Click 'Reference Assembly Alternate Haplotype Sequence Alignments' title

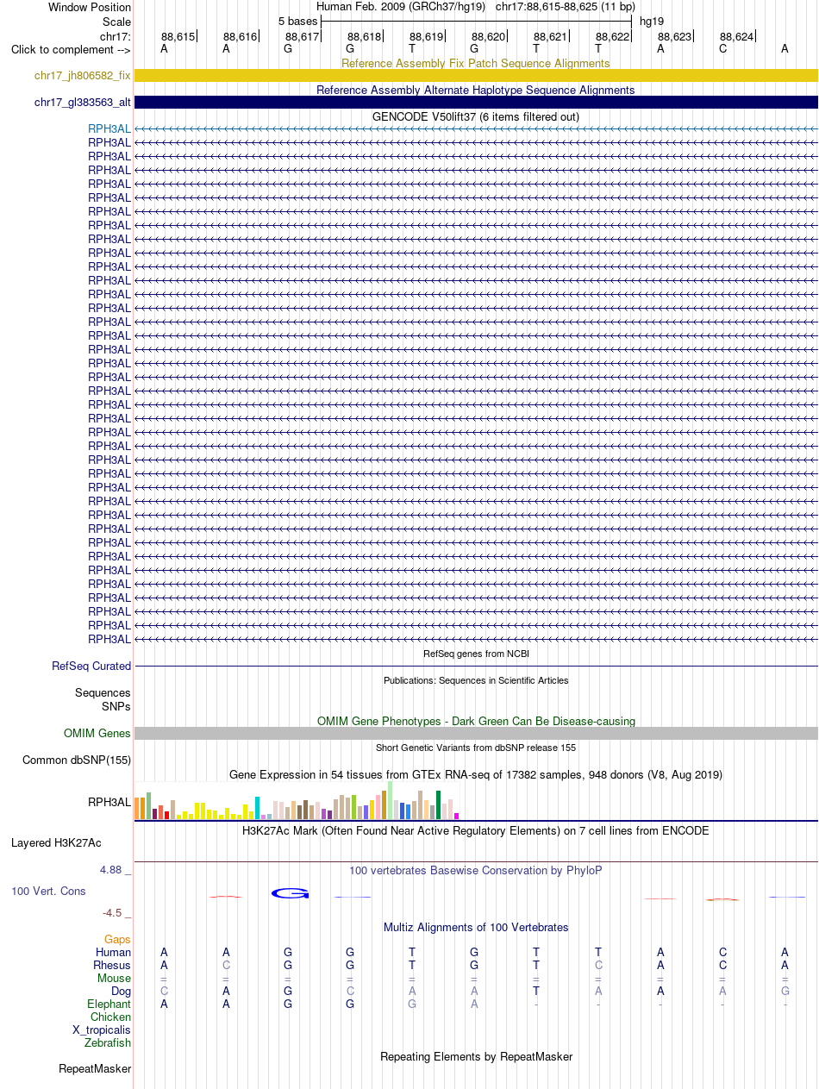tap(476, 91)
